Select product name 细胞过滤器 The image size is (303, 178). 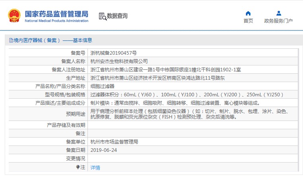coord(103,86)
